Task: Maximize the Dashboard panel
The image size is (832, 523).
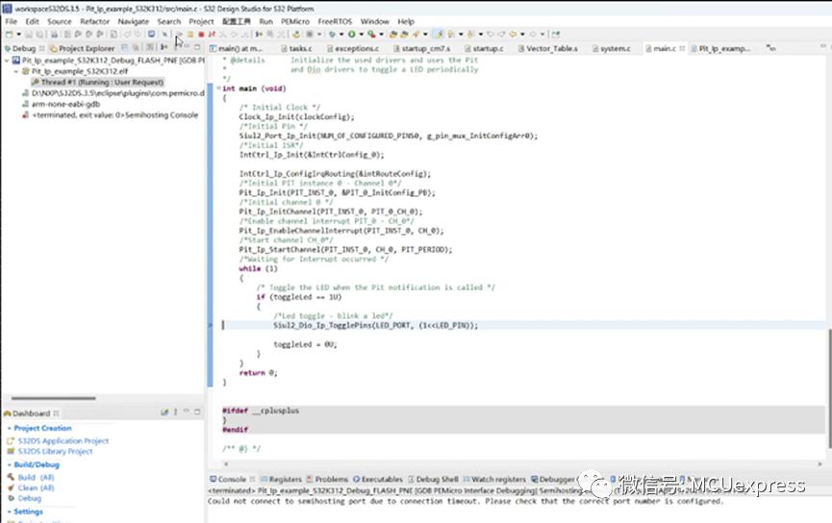Action: tap(197, 412)
